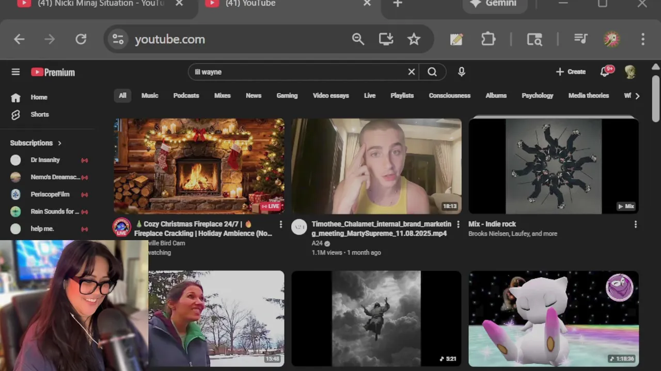Image resolution: width=661 pixels, height=371 pixels.
Task: Install app icon in the address bar
Action: (x=386, y=39)
